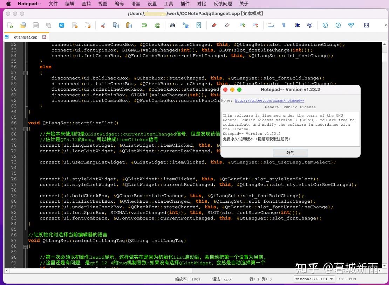Viewport: 389px width, 285px height.
Task: Toggle fullscreen with the expand icon
Action: [366, 25]
